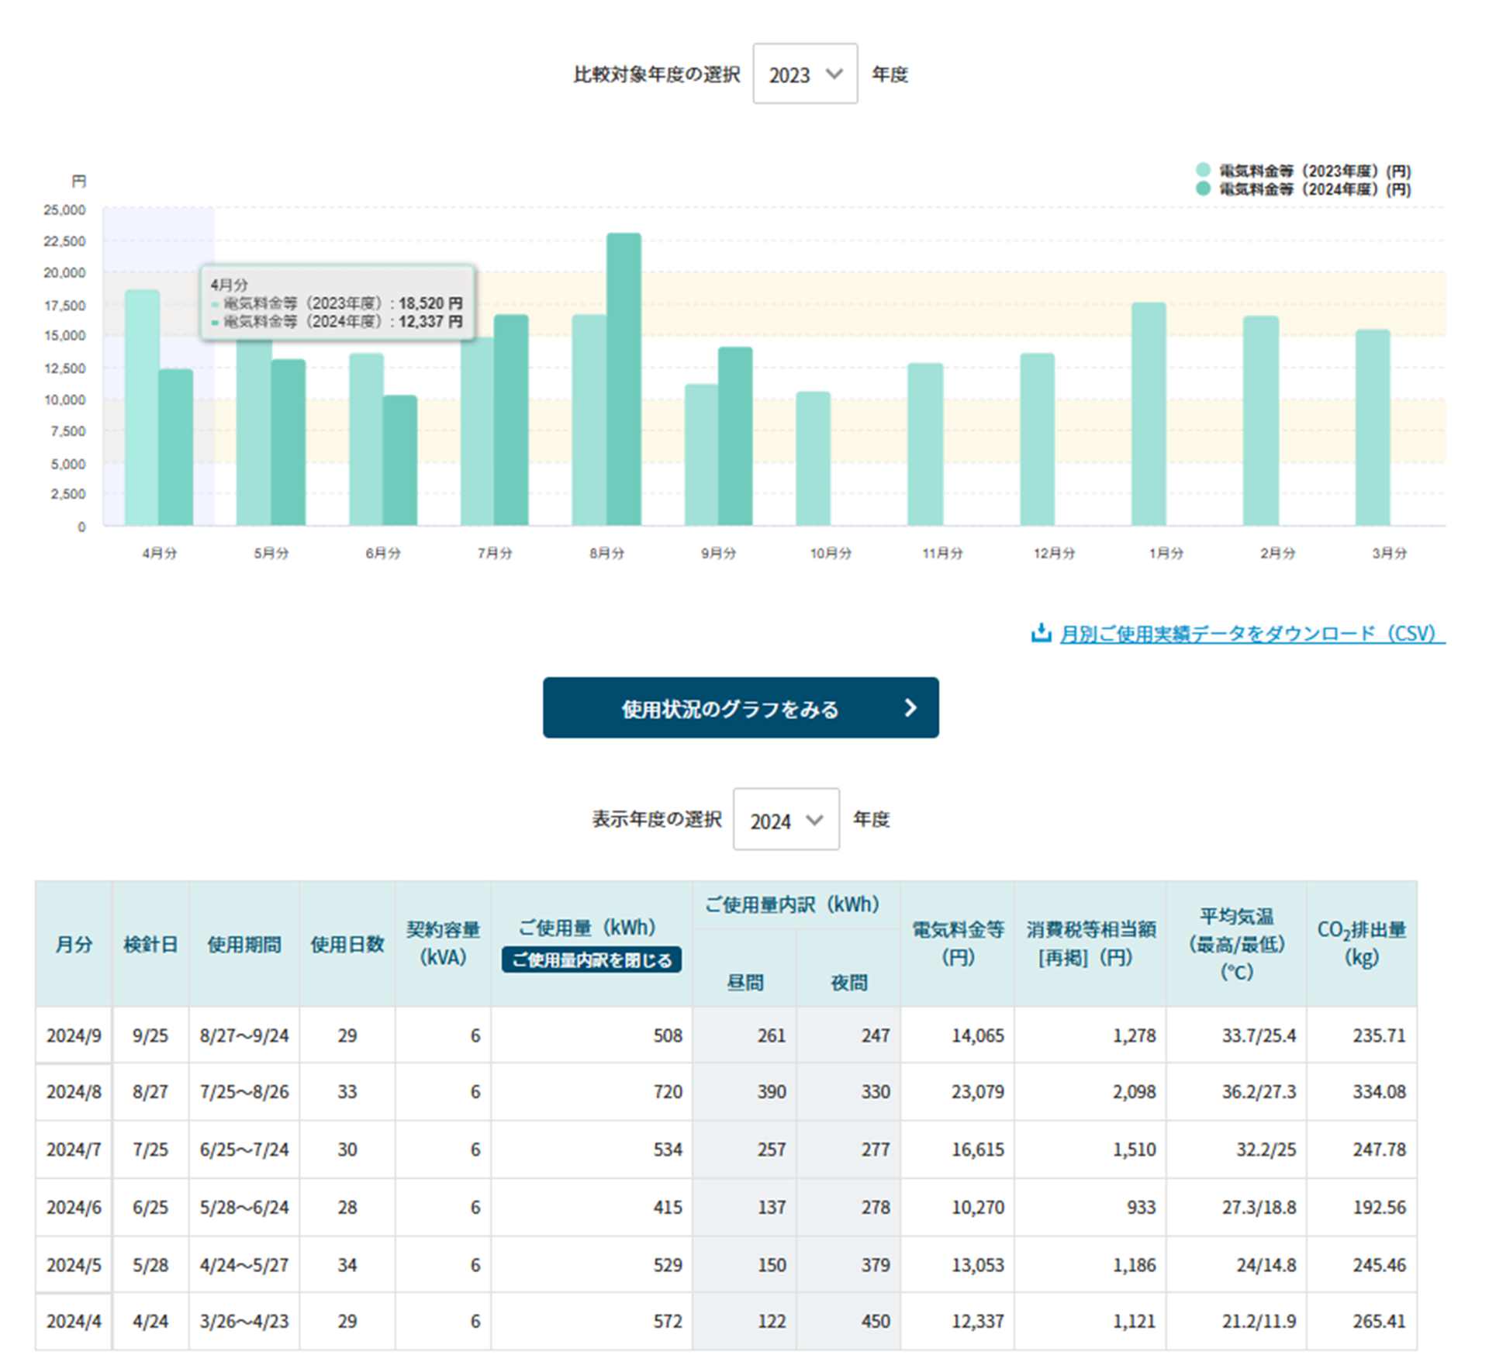Click the arrow on the usage graph button
Viewport: 1489px width, 1369px height.
point(910,707)
